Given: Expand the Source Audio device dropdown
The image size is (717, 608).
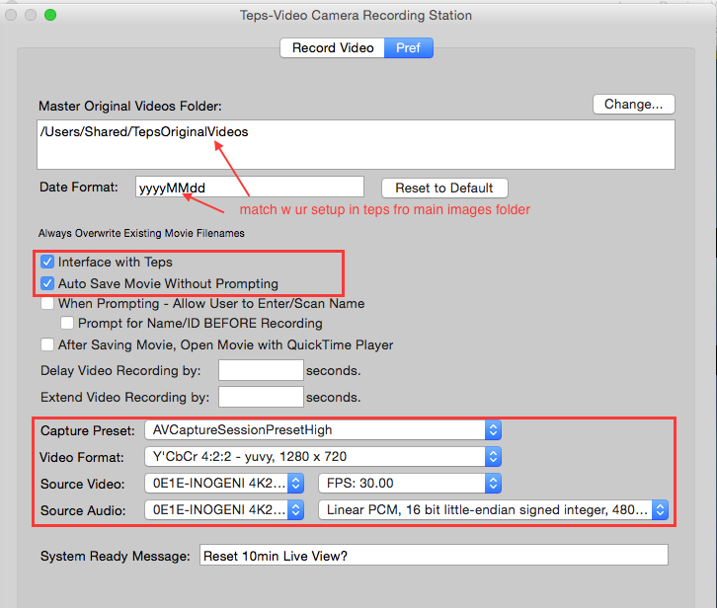Looking at the screenshot, I should pos(224,509).
